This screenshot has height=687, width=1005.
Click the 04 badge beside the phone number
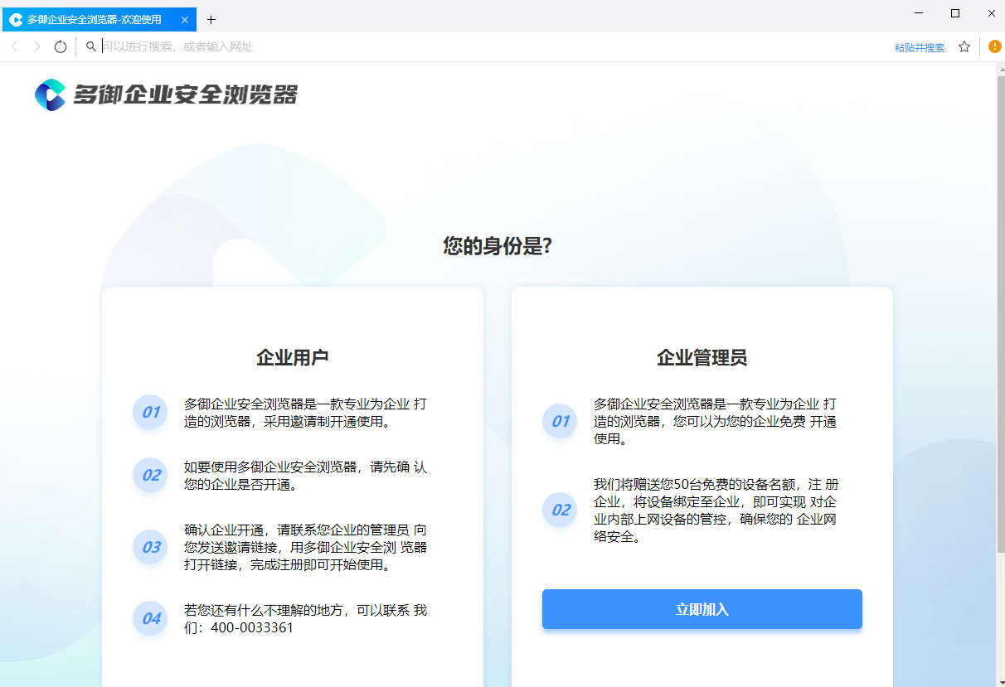151,618
